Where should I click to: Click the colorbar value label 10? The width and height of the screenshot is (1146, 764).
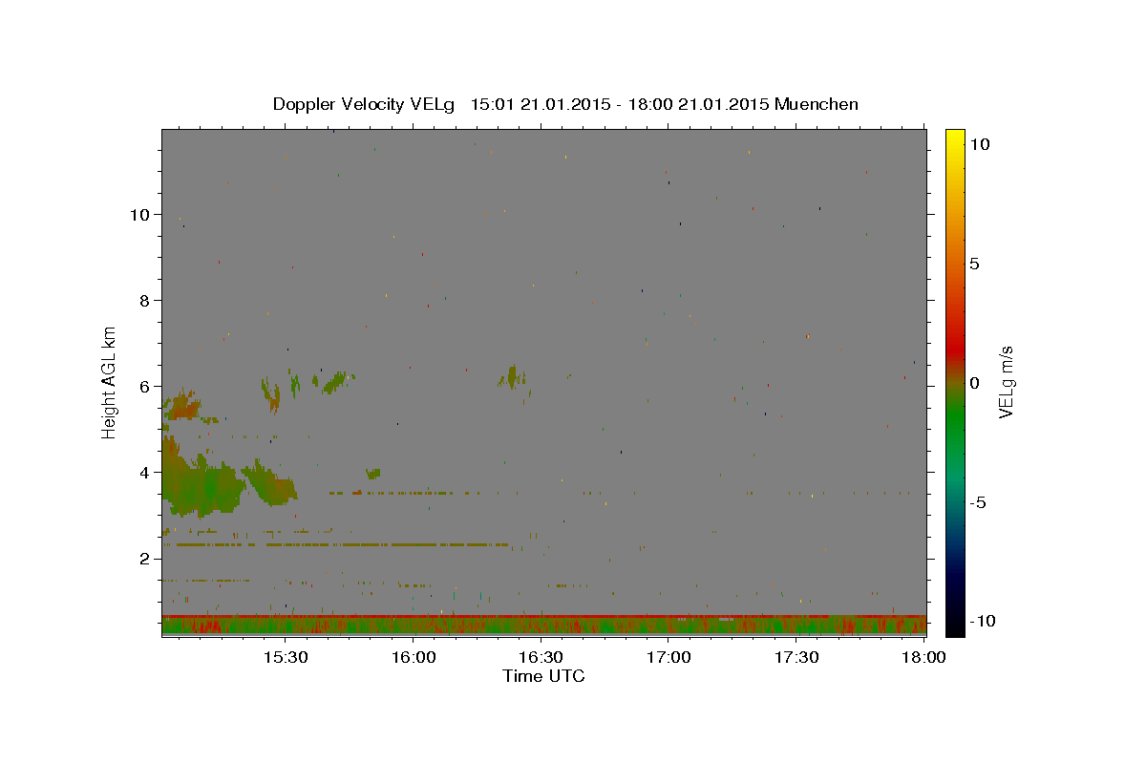tap(979, 144)
